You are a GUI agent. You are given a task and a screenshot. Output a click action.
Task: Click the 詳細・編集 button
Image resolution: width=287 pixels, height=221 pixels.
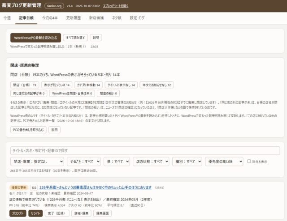tap(82, 213)
